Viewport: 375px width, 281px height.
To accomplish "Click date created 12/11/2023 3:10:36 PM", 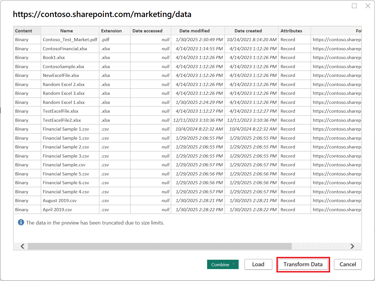I will click(x=251, y=120).
